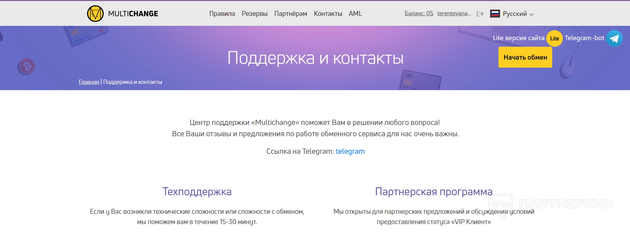Open the Правила menu item
Image resolution: width=630 pixels, height=238 pixels.
click(222, 14)
